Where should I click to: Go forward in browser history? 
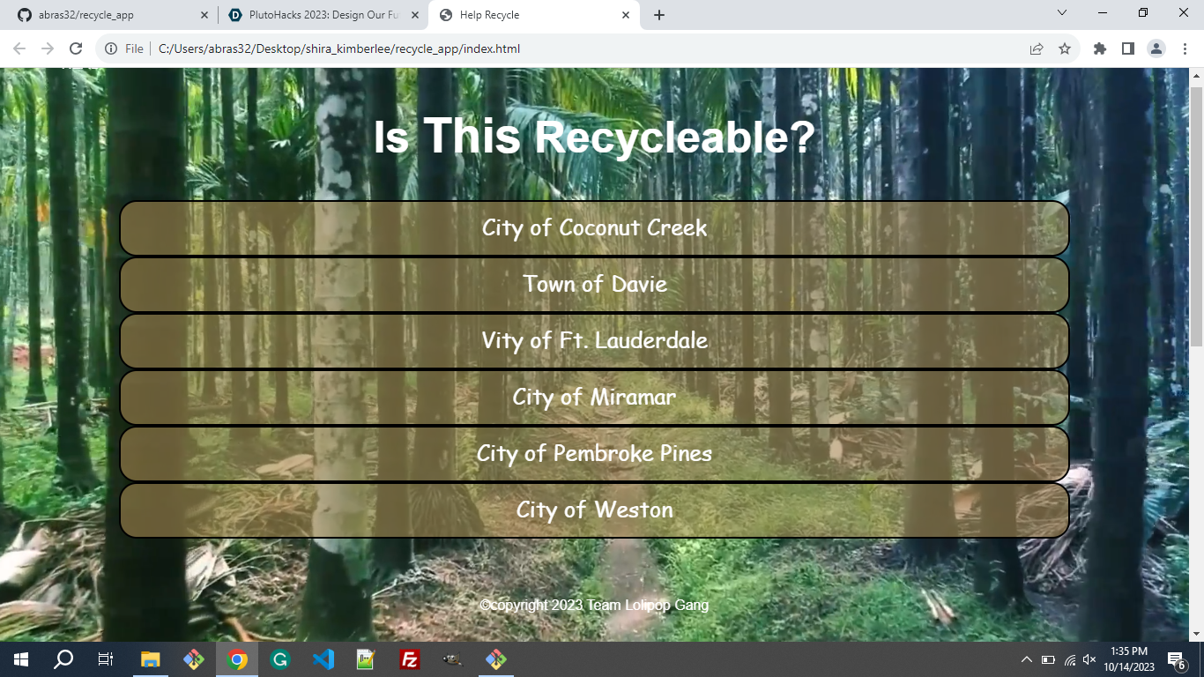click(48, 48)
